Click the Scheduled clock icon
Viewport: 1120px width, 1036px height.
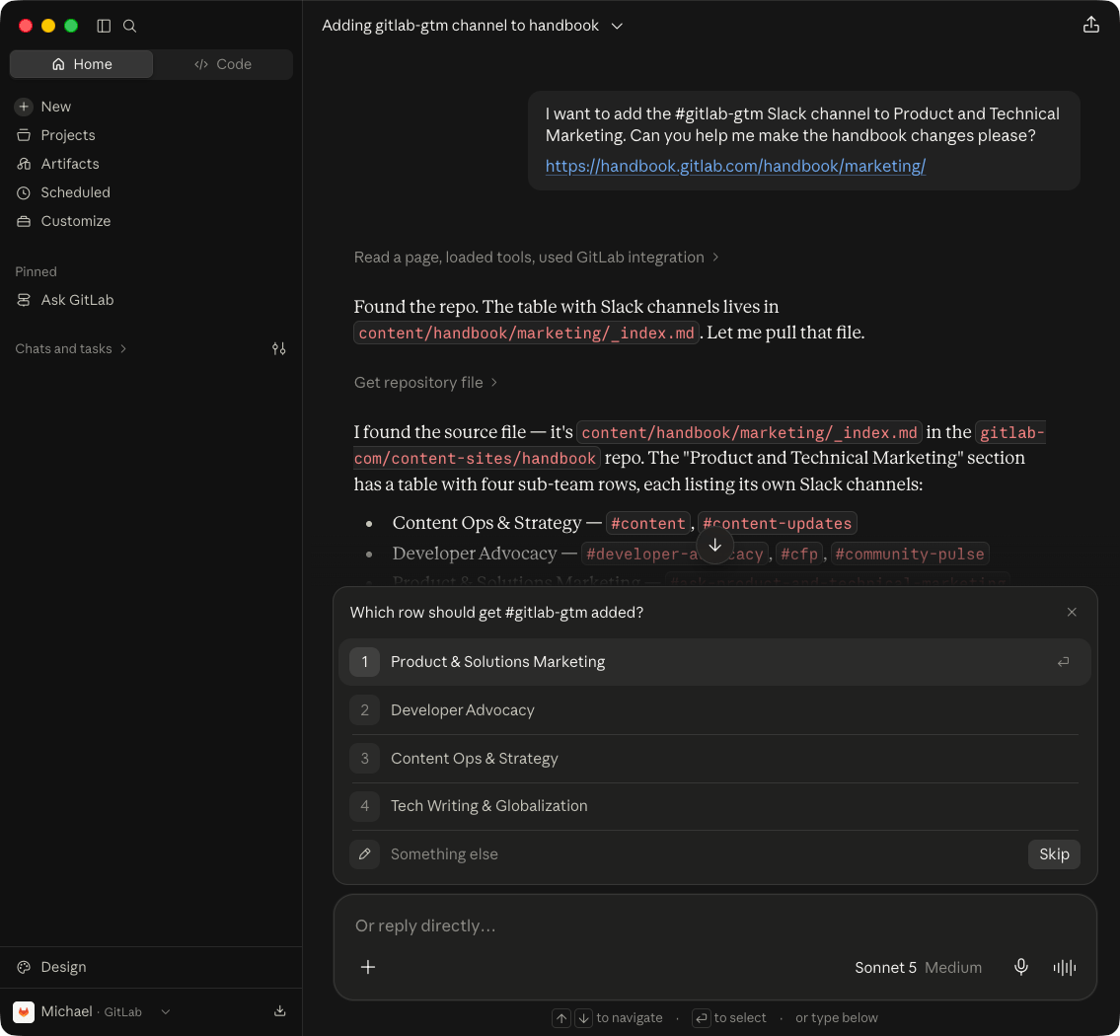(24, 192)
